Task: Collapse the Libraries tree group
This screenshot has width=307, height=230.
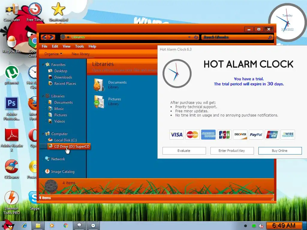Action: point(43,96)
